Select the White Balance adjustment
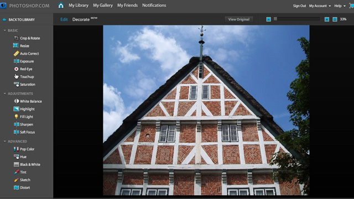This screenshot has height=199, width=354. (28, 101)
